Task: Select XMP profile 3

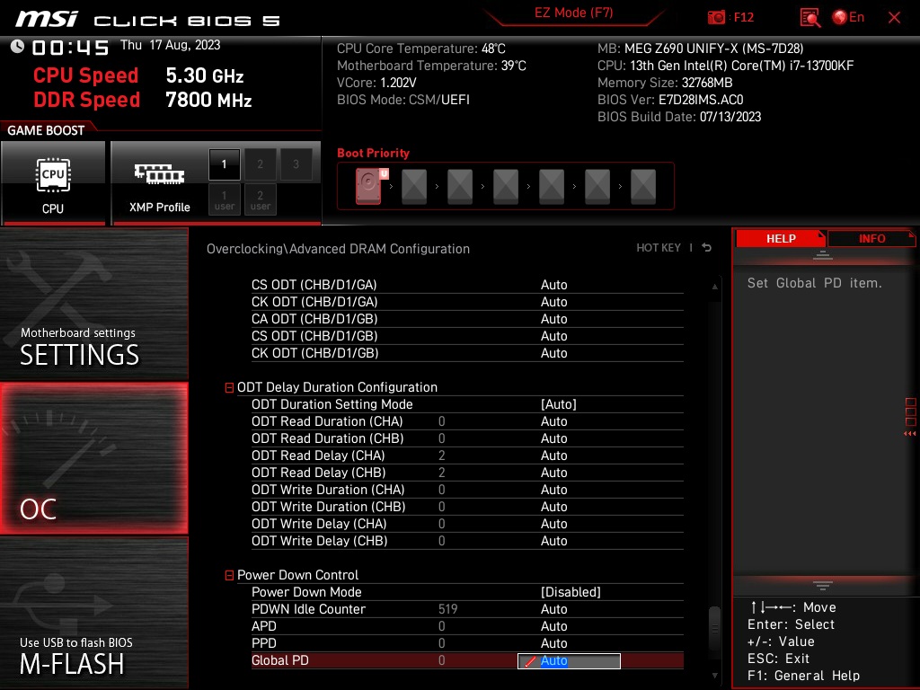Action: click(x=296, y=164)
